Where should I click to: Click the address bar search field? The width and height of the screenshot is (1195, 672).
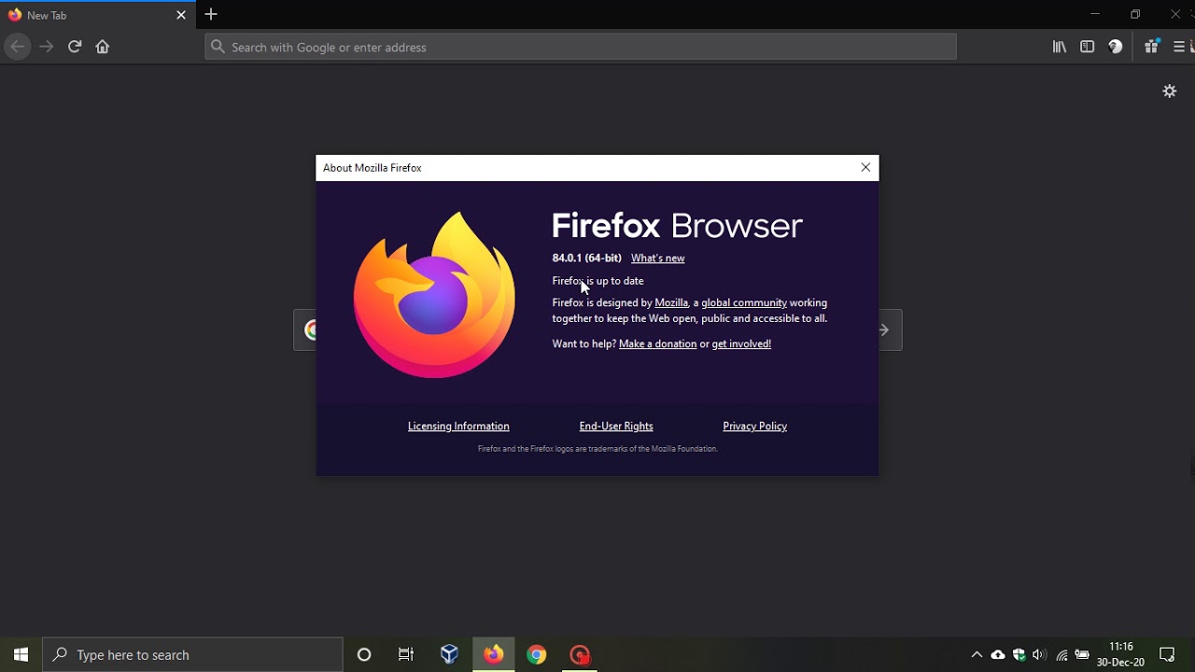(x=581, y=47)
